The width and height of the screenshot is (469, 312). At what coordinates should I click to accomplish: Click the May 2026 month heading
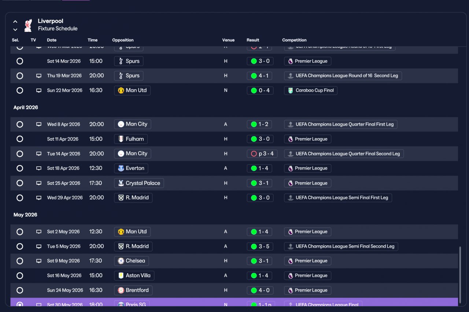25,215
